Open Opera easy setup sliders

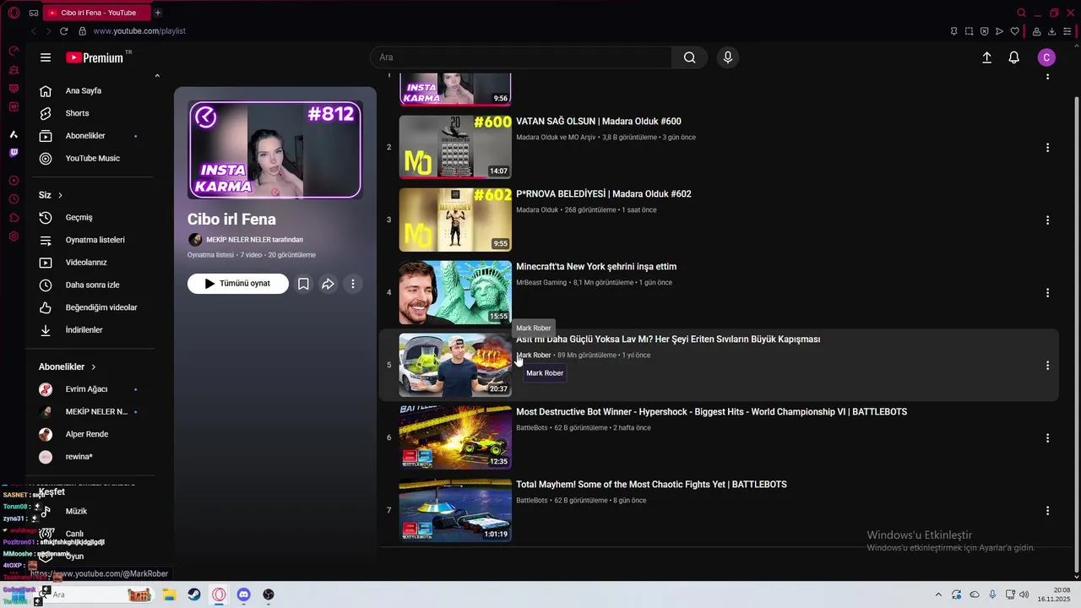coord(1068,31)
